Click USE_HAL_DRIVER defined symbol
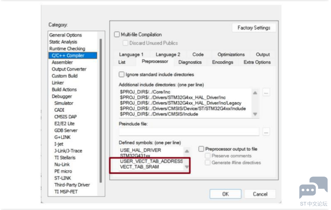This screenshot has height=210, width=331. pyautogui.click(x=140, y=150)
